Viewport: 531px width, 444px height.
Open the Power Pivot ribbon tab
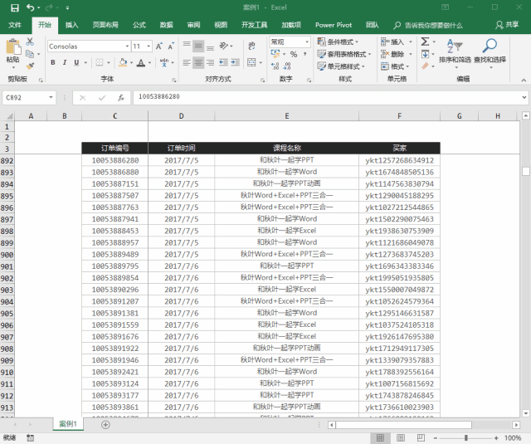click(x=334, y=25)
